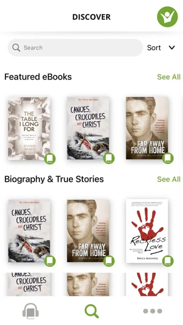Tap the magnifier icon in search bar
The width and height of the screenshot is (183, 325).
coord(16,48)
